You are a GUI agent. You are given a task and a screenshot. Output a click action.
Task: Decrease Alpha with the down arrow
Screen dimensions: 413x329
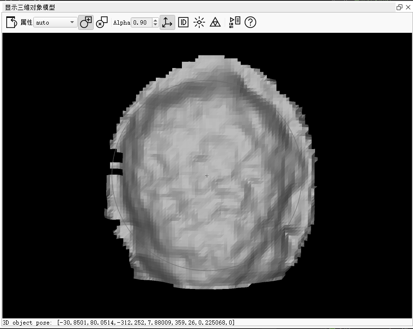click(155, 25)
